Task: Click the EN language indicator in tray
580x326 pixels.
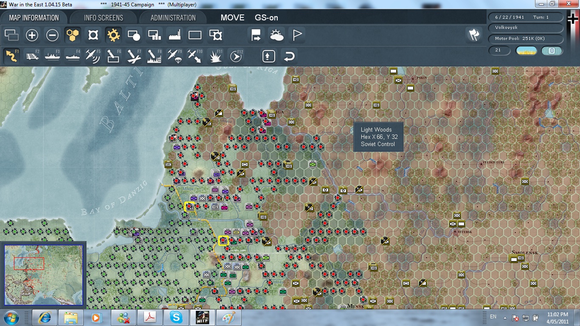Action: point(493,317)
